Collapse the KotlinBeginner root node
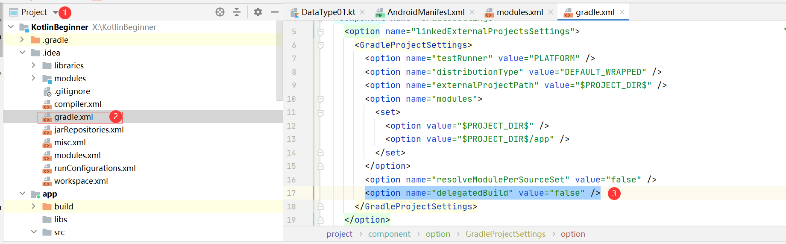Image resolution: width=786 pixels, height=244 pixels. pos(11,27)
